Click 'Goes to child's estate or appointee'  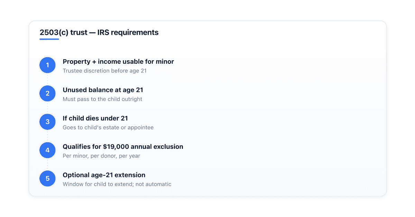108,127
